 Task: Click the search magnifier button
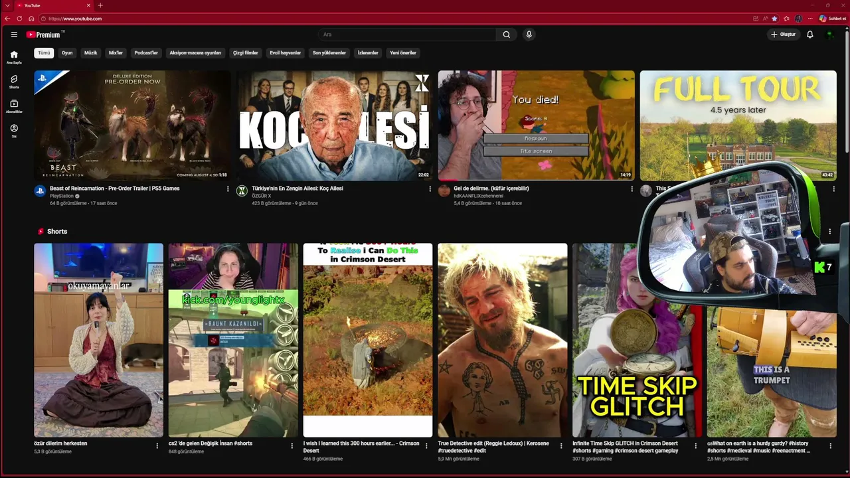coord(507,35)
